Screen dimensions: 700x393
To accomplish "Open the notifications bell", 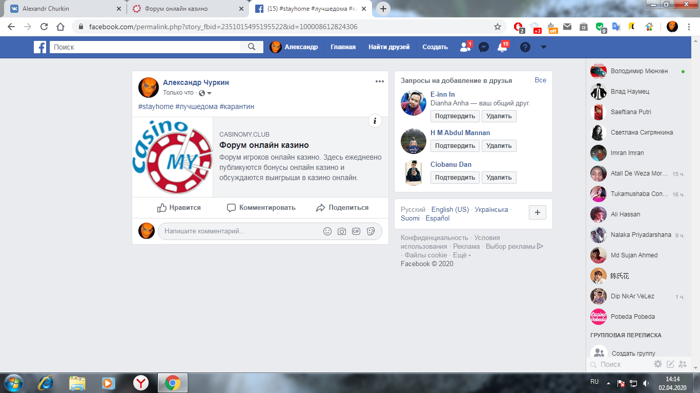I will point(502,47).
